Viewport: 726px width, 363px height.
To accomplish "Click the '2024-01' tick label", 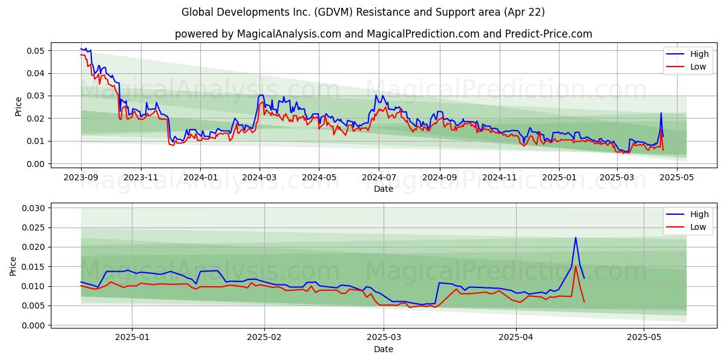I will [x=200, y=177].
